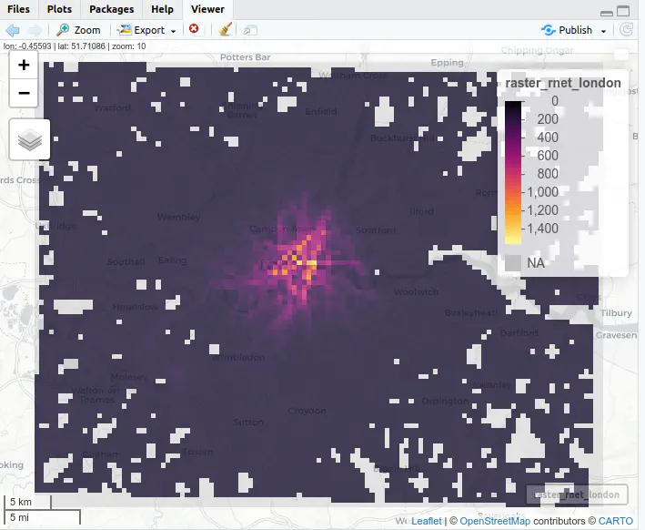Open the Help tab

[x=162, y=9]
